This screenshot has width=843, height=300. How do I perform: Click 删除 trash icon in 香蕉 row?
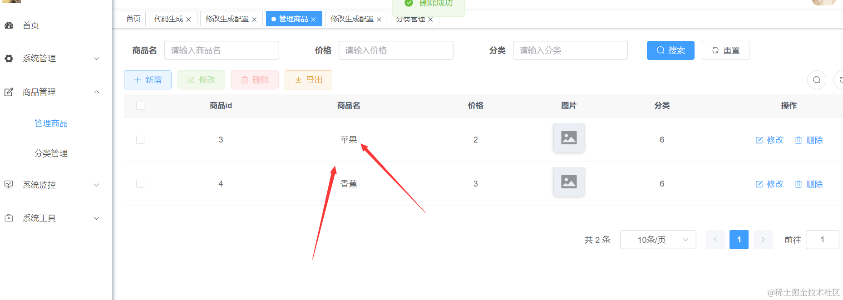pyautogui.click(x=798, y=184)
